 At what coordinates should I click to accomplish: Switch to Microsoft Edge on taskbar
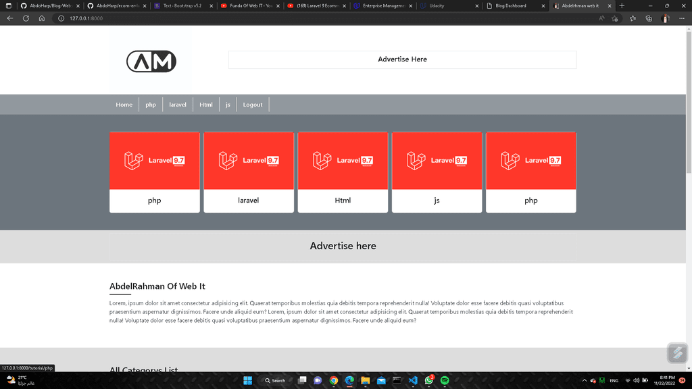349,380
